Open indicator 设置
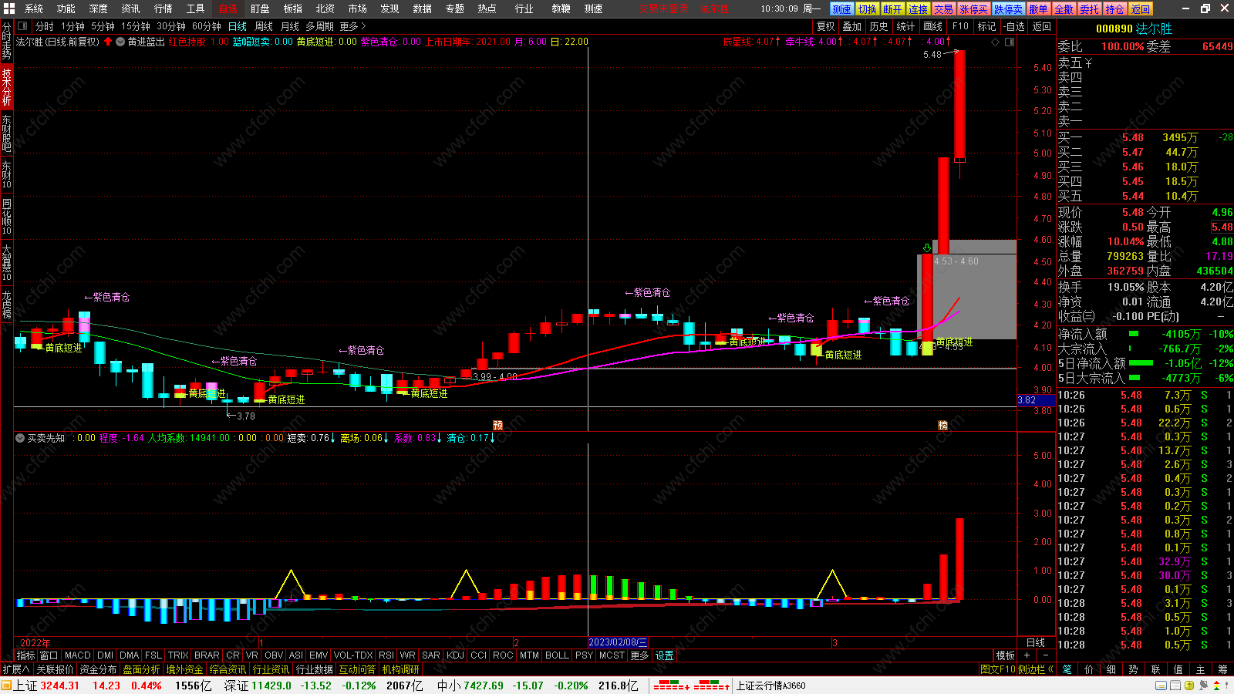Image resolution: width=1234 pixels, height=694 pixels. 665,655
